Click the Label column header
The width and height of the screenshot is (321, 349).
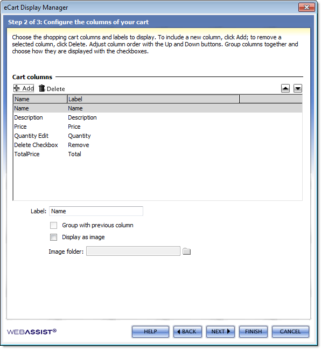153,99
